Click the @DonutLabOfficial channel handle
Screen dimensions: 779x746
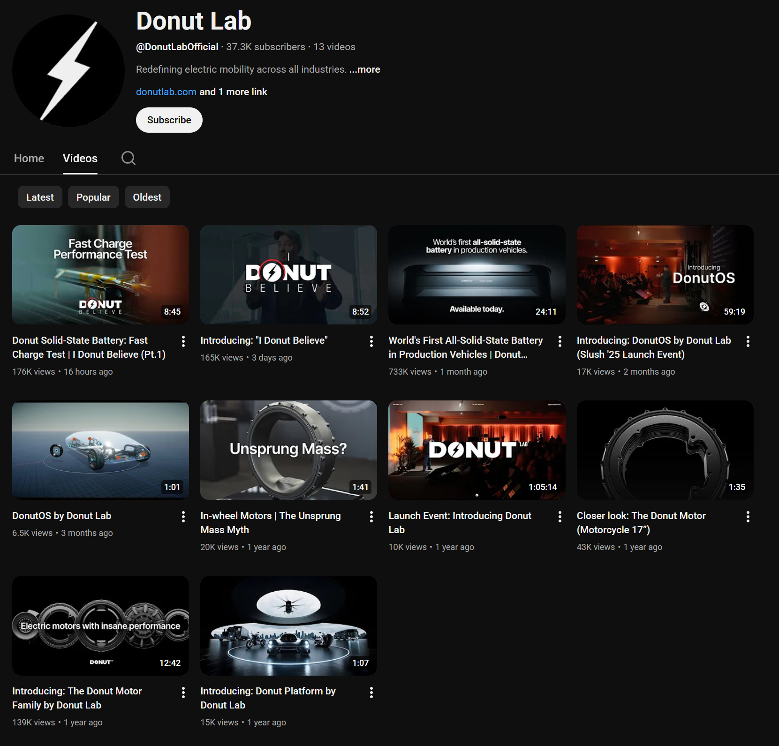click(x=177, y=47)
